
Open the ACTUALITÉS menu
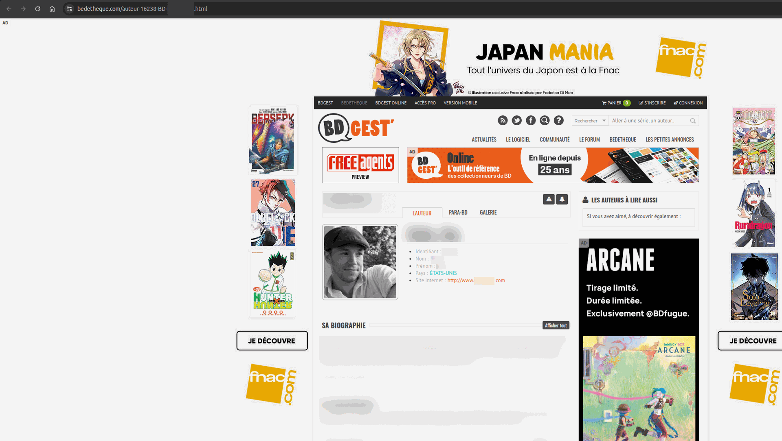click(x=484, y=139)
